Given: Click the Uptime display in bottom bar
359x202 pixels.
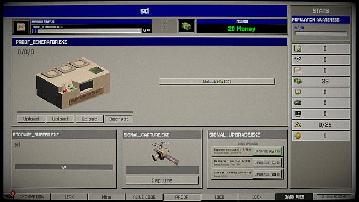Looking at the screenshot, I should pyautogui.click(x=334, y=196).
